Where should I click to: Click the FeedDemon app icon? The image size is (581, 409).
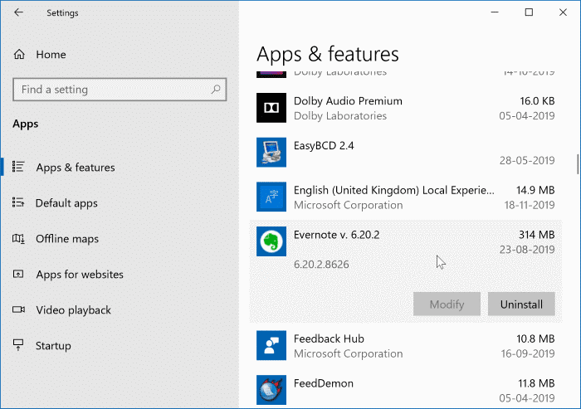271,390
